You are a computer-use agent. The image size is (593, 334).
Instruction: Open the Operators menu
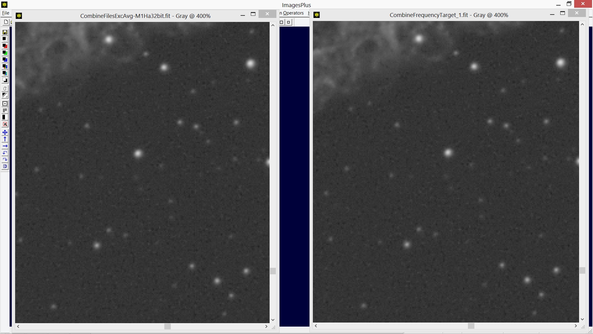point(293,13)
